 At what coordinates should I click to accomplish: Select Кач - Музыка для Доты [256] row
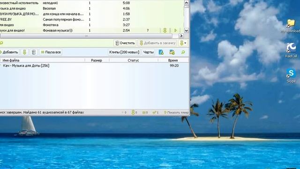(94, 66)
